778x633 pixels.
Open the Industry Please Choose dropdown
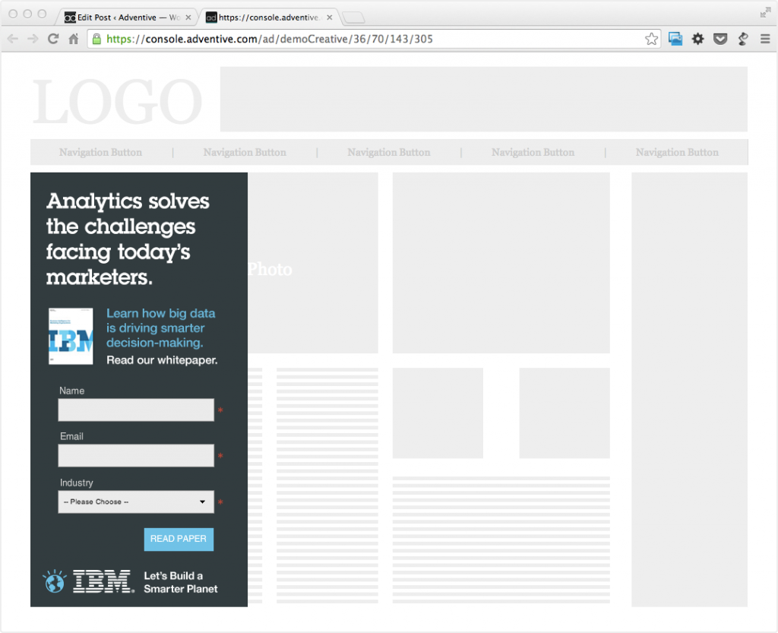136,502
